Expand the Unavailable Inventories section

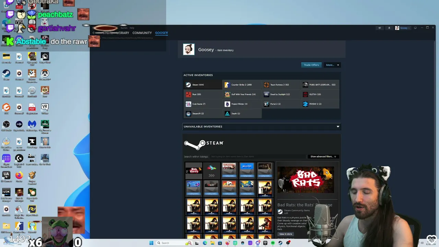[262, 127]
